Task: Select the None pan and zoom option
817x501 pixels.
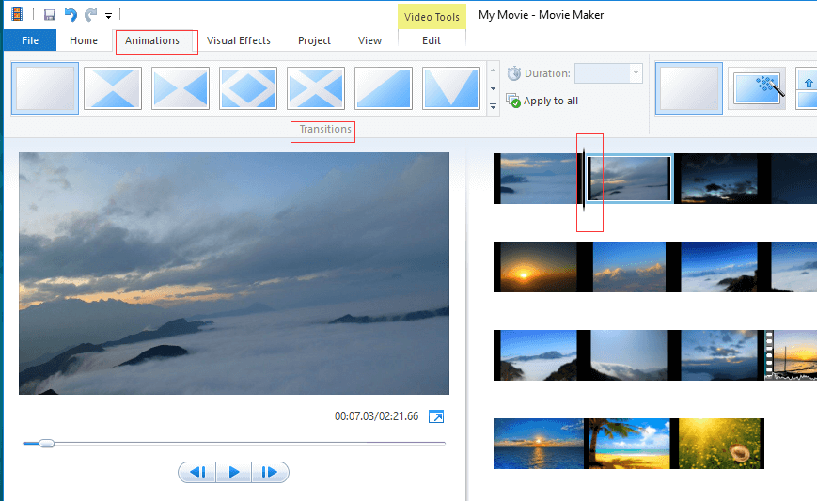Action: (689, 88)
